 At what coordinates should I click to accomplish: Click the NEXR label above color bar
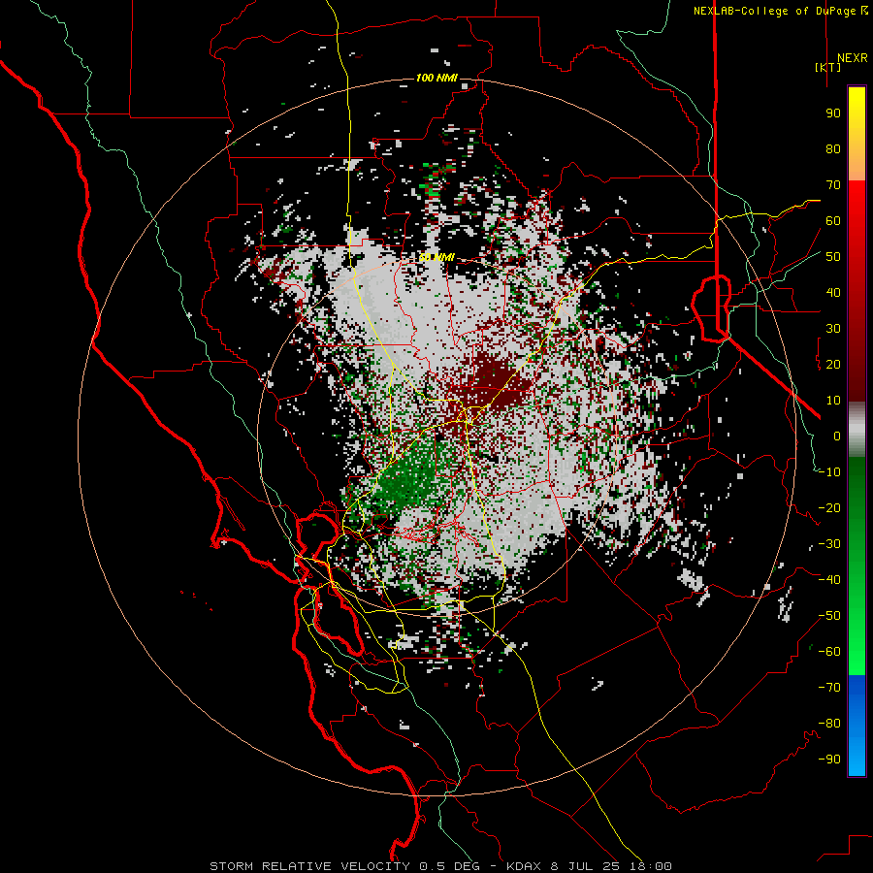[852, 58]
